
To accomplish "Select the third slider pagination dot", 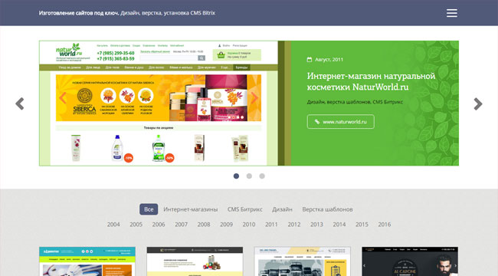I will [262, 176].
